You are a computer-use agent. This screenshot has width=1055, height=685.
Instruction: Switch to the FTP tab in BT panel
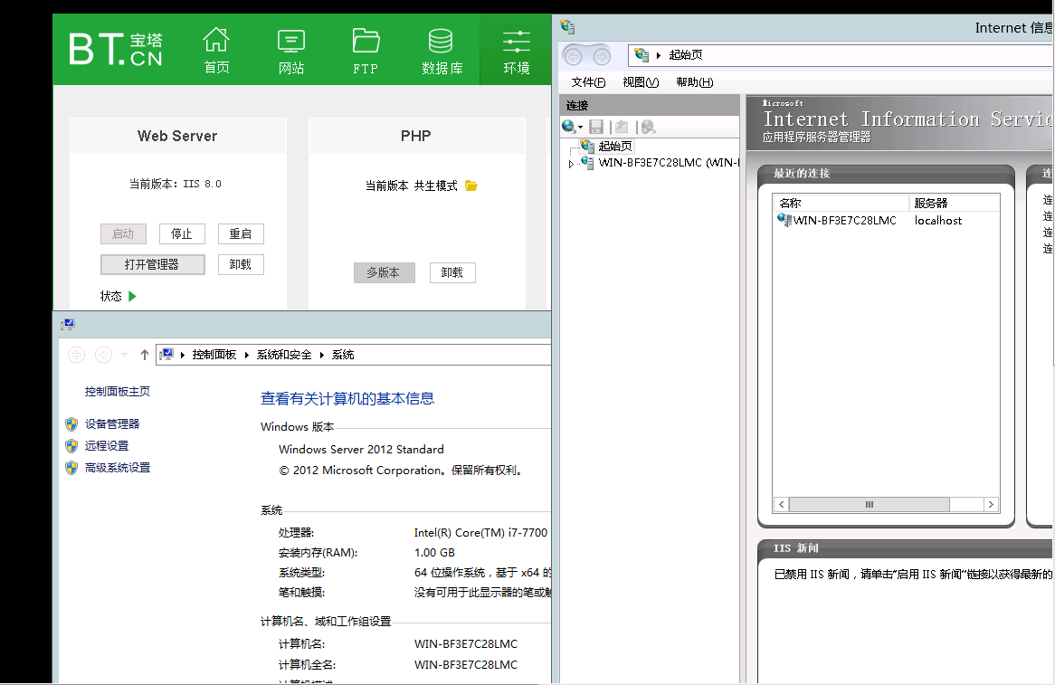click(x=366, y=50)
